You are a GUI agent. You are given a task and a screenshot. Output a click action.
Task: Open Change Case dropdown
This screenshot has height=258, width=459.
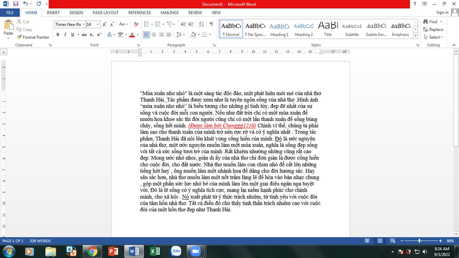(x=123, y=24)
